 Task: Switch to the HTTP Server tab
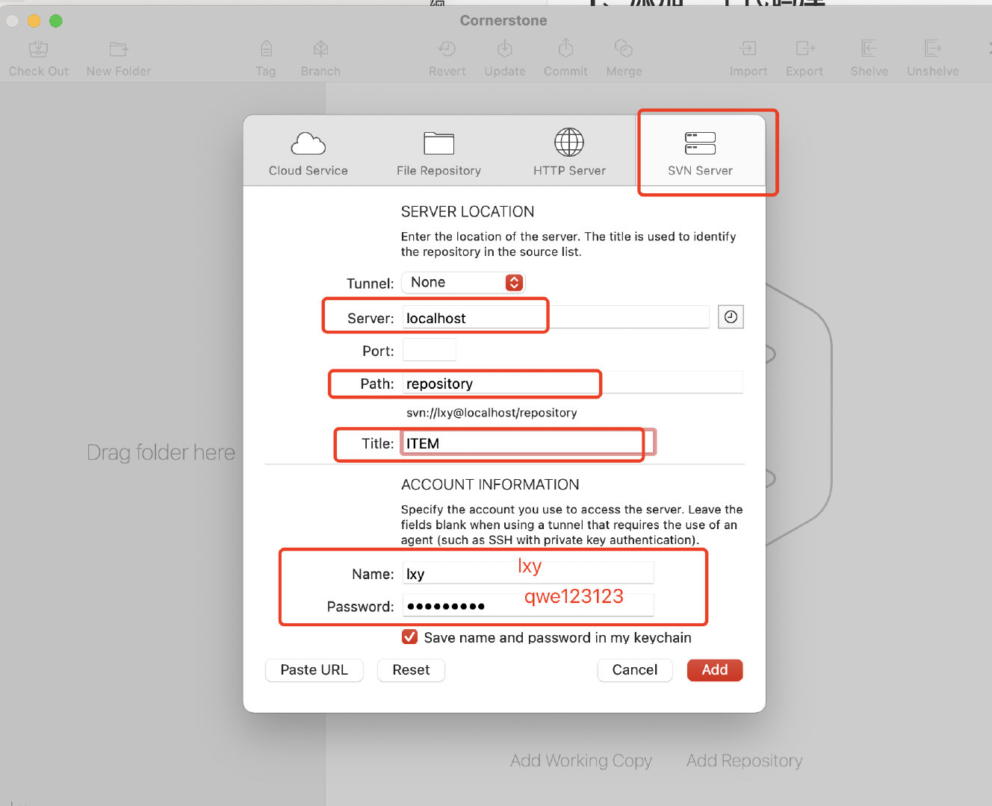569,153
